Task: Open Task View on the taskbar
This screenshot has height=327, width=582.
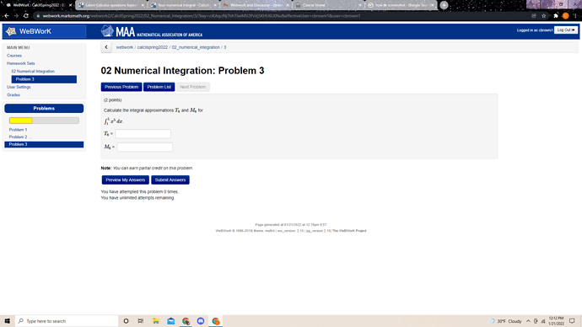Action: tap(141, 321)
